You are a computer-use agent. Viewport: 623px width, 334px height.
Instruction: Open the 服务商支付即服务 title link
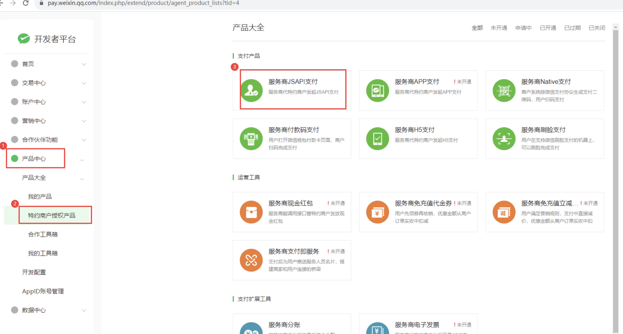tap(294, 251)
